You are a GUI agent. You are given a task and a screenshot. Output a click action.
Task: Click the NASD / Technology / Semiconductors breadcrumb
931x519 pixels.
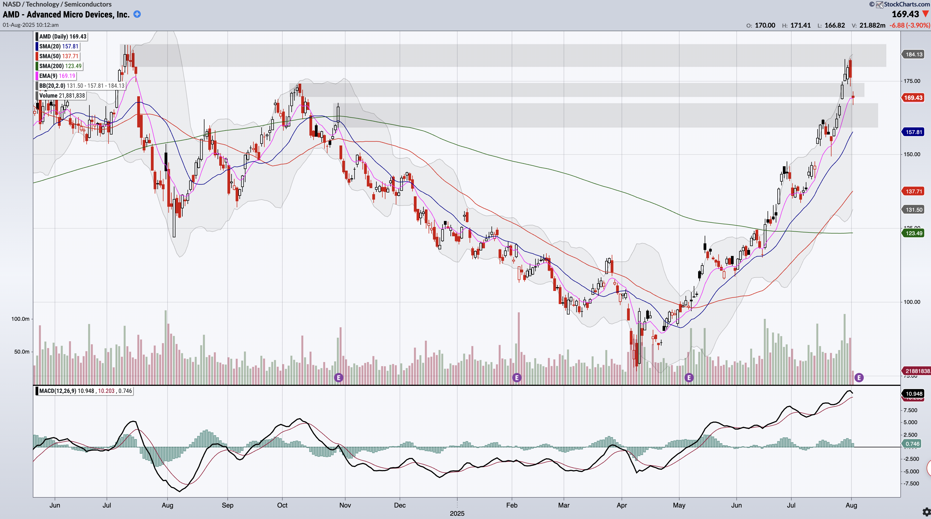(x=57, y=4)
